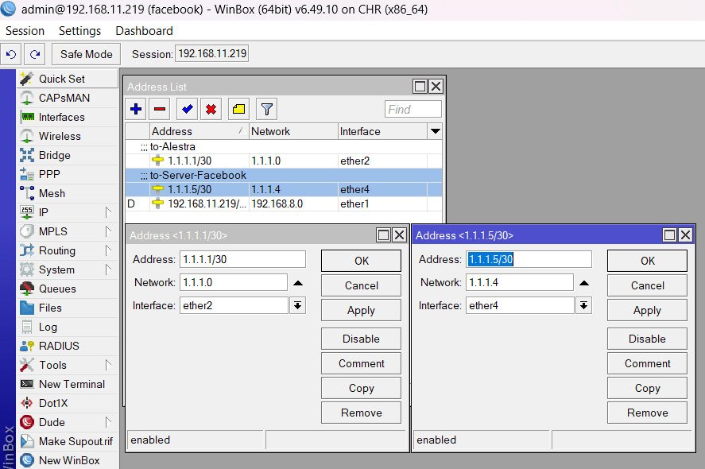705x469 pixels.
Task: Open the Dashboard menu
Action: (144, 30)
